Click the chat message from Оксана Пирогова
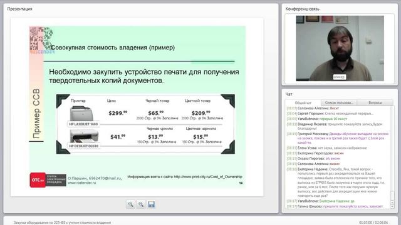Screen dimensions: 401x225 [313, 158]
